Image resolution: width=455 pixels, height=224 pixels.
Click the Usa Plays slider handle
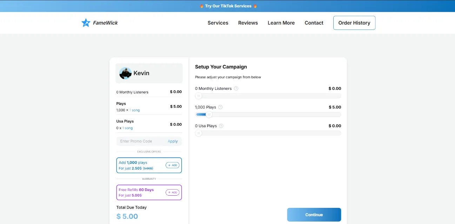[x=199, y=133]
